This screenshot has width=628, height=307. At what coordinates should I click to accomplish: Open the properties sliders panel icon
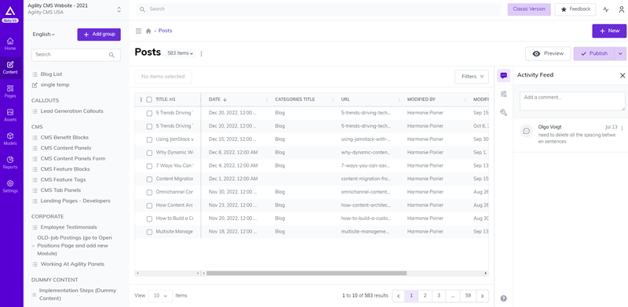(x=503, y=94)
